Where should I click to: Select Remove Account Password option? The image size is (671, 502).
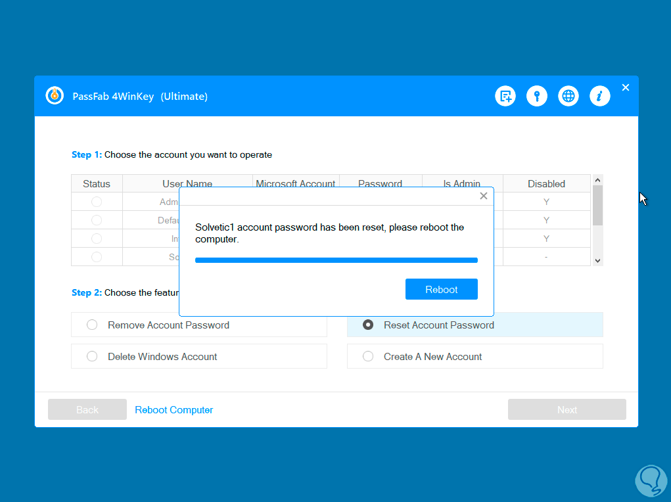click(199, 325)
